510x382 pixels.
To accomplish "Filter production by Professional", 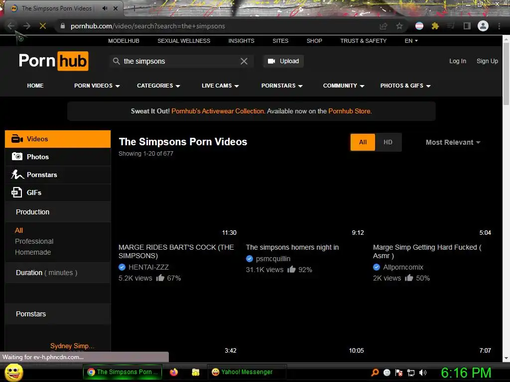I will point(34,241).
